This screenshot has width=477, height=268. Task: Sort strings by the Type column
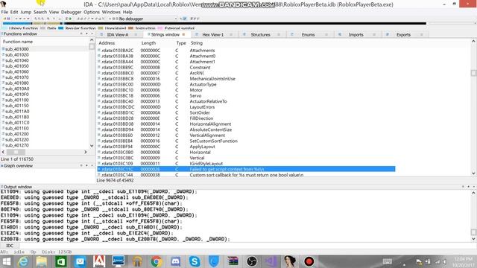181,43
